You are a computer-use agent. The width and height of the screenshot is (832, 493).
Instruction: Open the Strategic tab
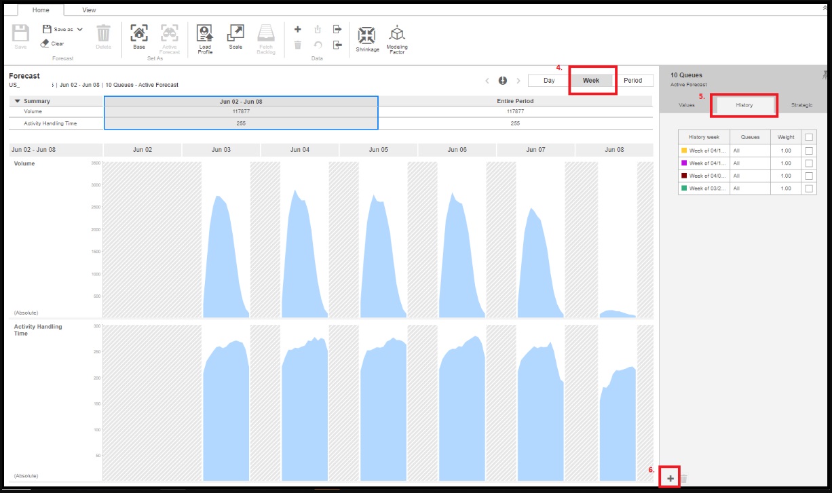coord(801,105)
